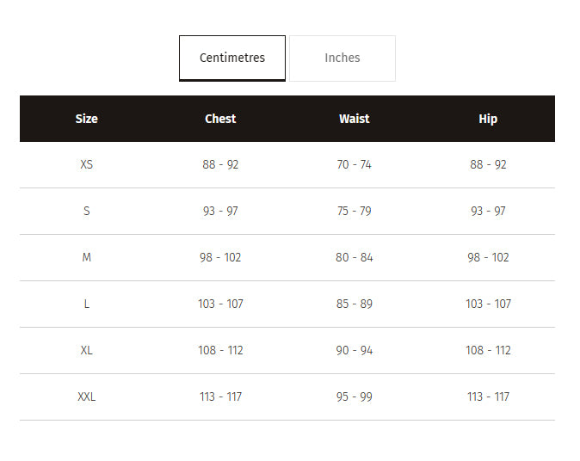Click the M waist value 80 - 84
The width and height of the screenshot is (580, 461).
[x=355, y=257]
